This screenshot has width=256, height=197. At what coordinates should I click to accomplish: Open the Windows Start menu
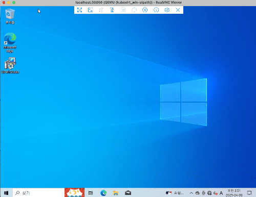(6, 193)
